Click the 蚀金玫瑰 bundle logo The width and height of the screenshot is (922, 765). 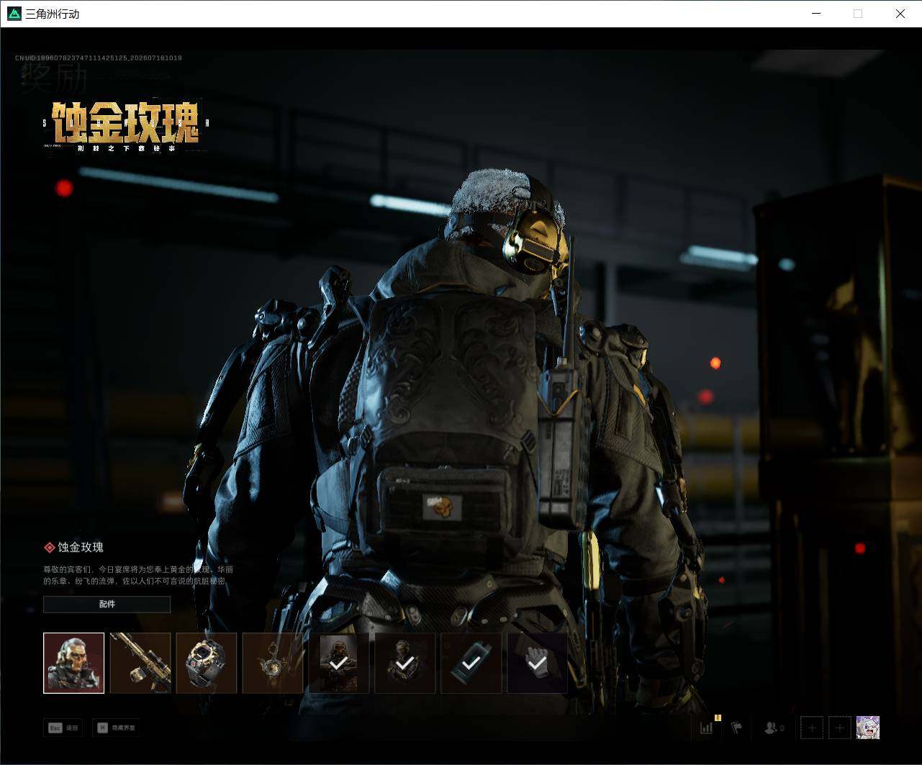point(127,126)
